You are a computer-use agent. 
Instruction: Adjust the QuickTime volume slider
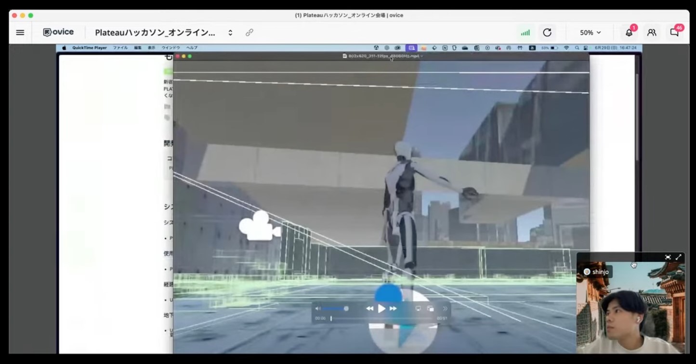click(335, 309)
